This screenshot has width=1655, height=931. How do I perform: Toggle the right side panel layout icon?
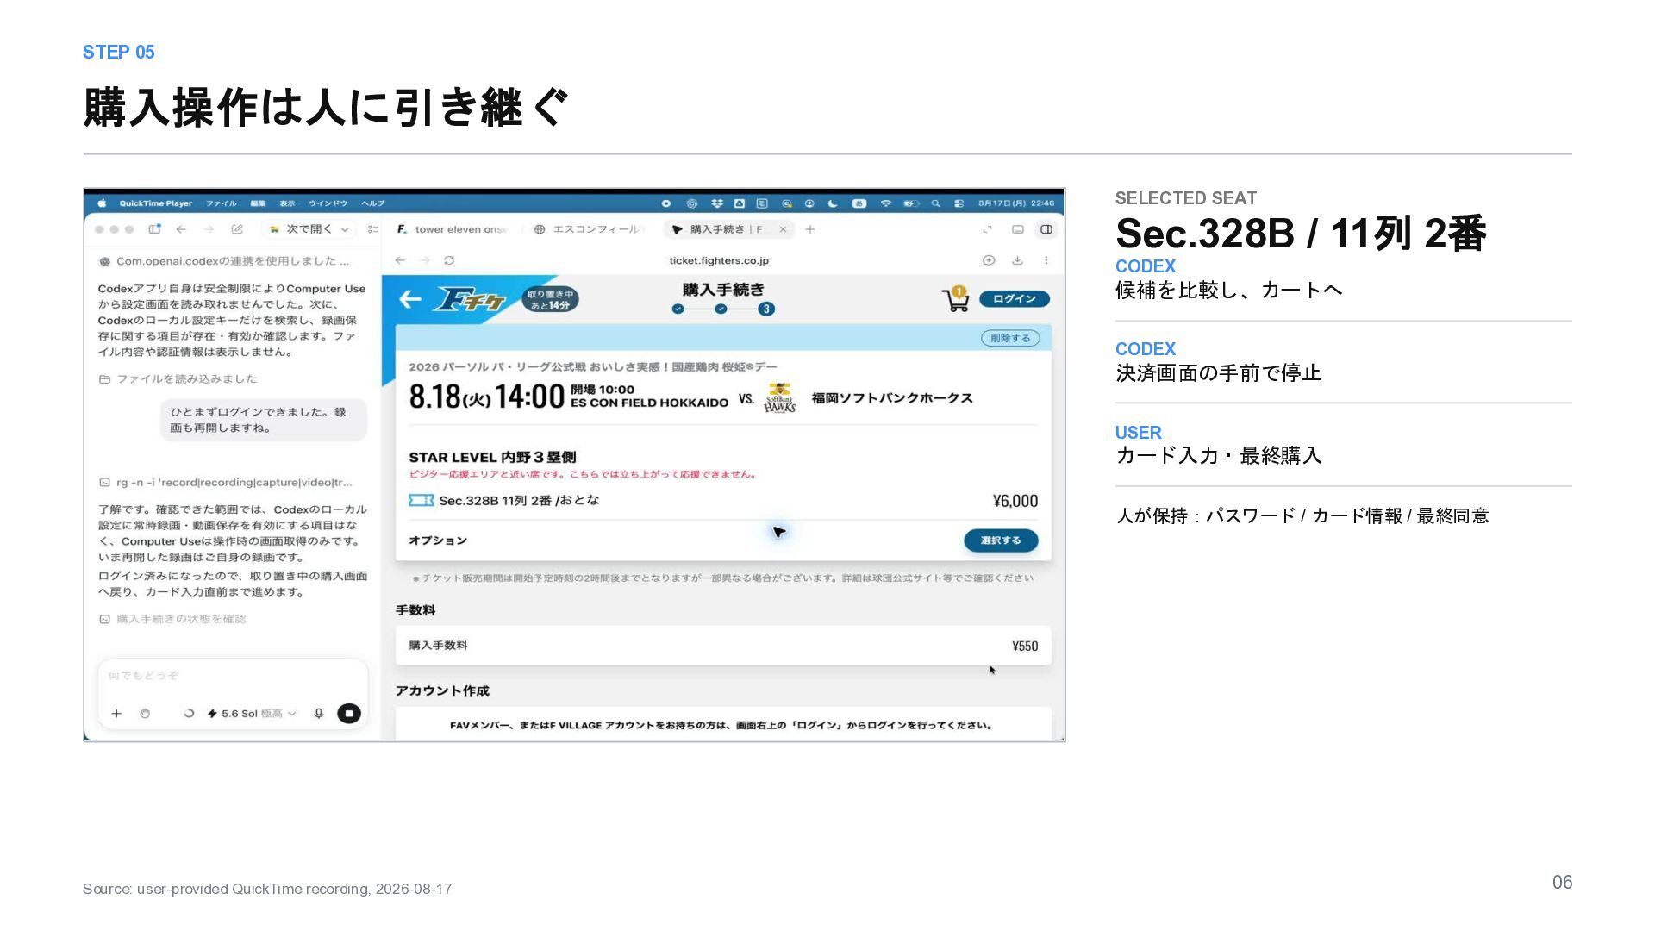click(x=1046, y=229)
